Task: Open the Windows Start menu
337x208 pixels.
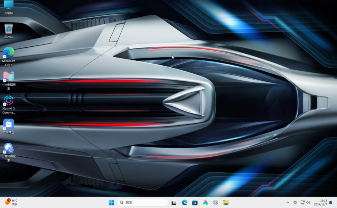Action: [x=111, y=202]
